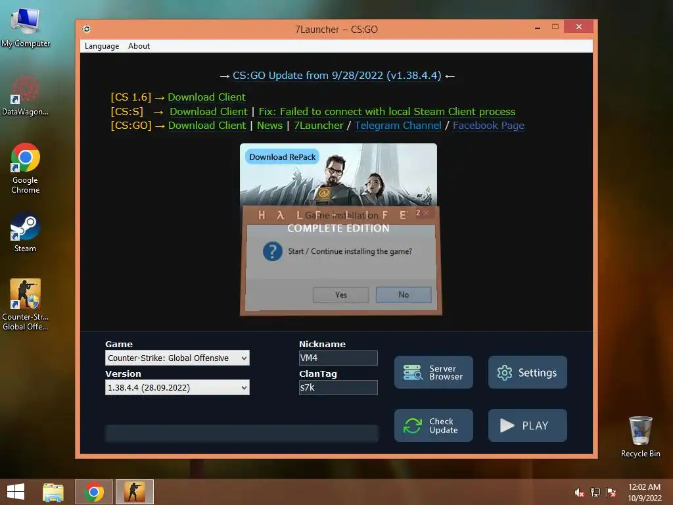Click the ClanTag input field
This screenshot has height=505, width=673.
[338, 387]
